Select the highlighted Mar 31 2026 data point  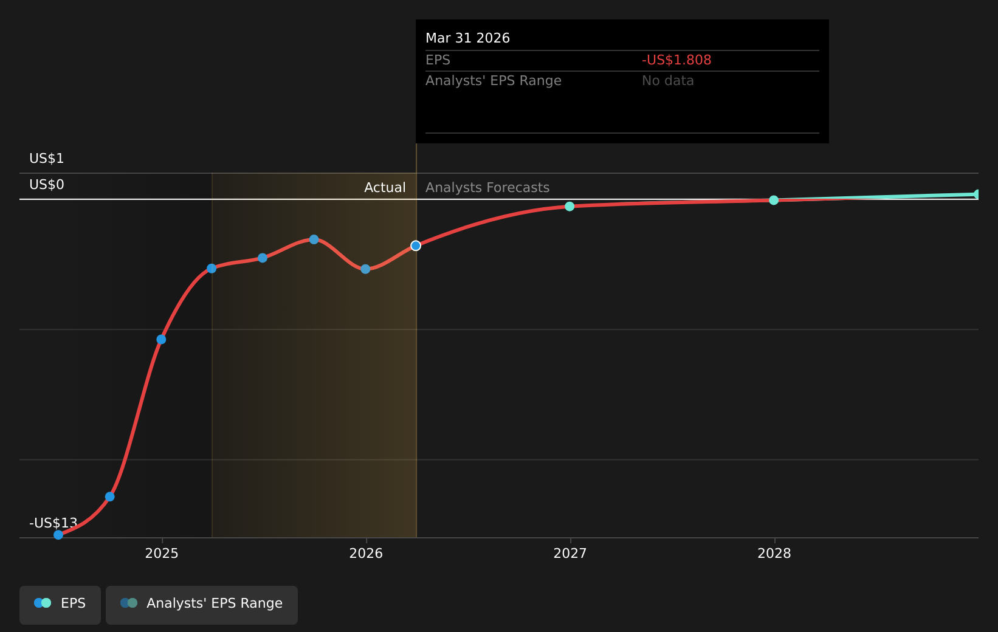point(416,246)
